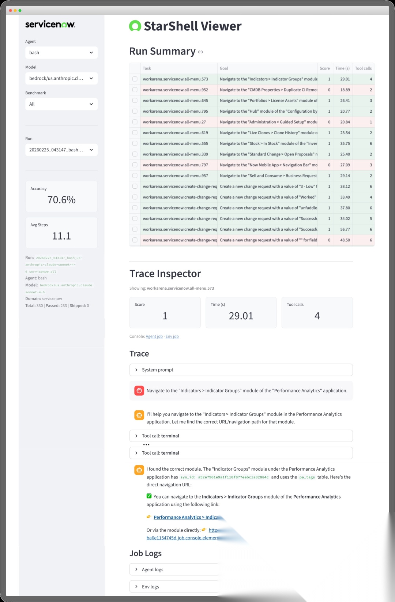Select the time cell 18.89
Image resolution: width=395 pixels, height=602 pixels.
click(343, 90)
